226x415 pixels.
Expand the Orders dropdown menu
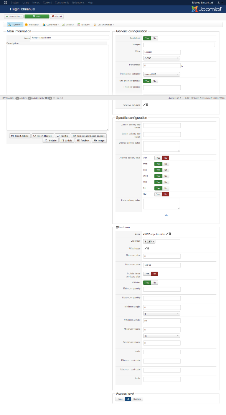[68, 25]
